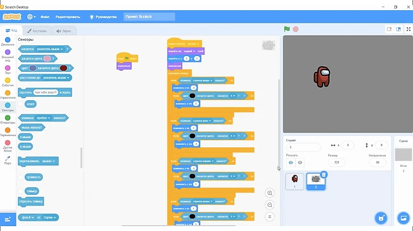This screenshot has width=413, height=231.
Task: Stop the project with the red stop button
Action: tap(295, 29)
